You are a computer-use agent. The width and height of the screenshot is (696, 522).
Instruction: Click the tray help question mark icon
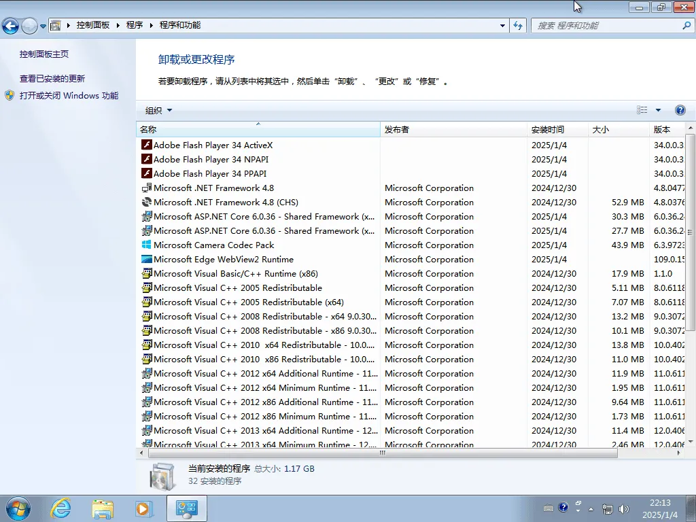point(563,507)
